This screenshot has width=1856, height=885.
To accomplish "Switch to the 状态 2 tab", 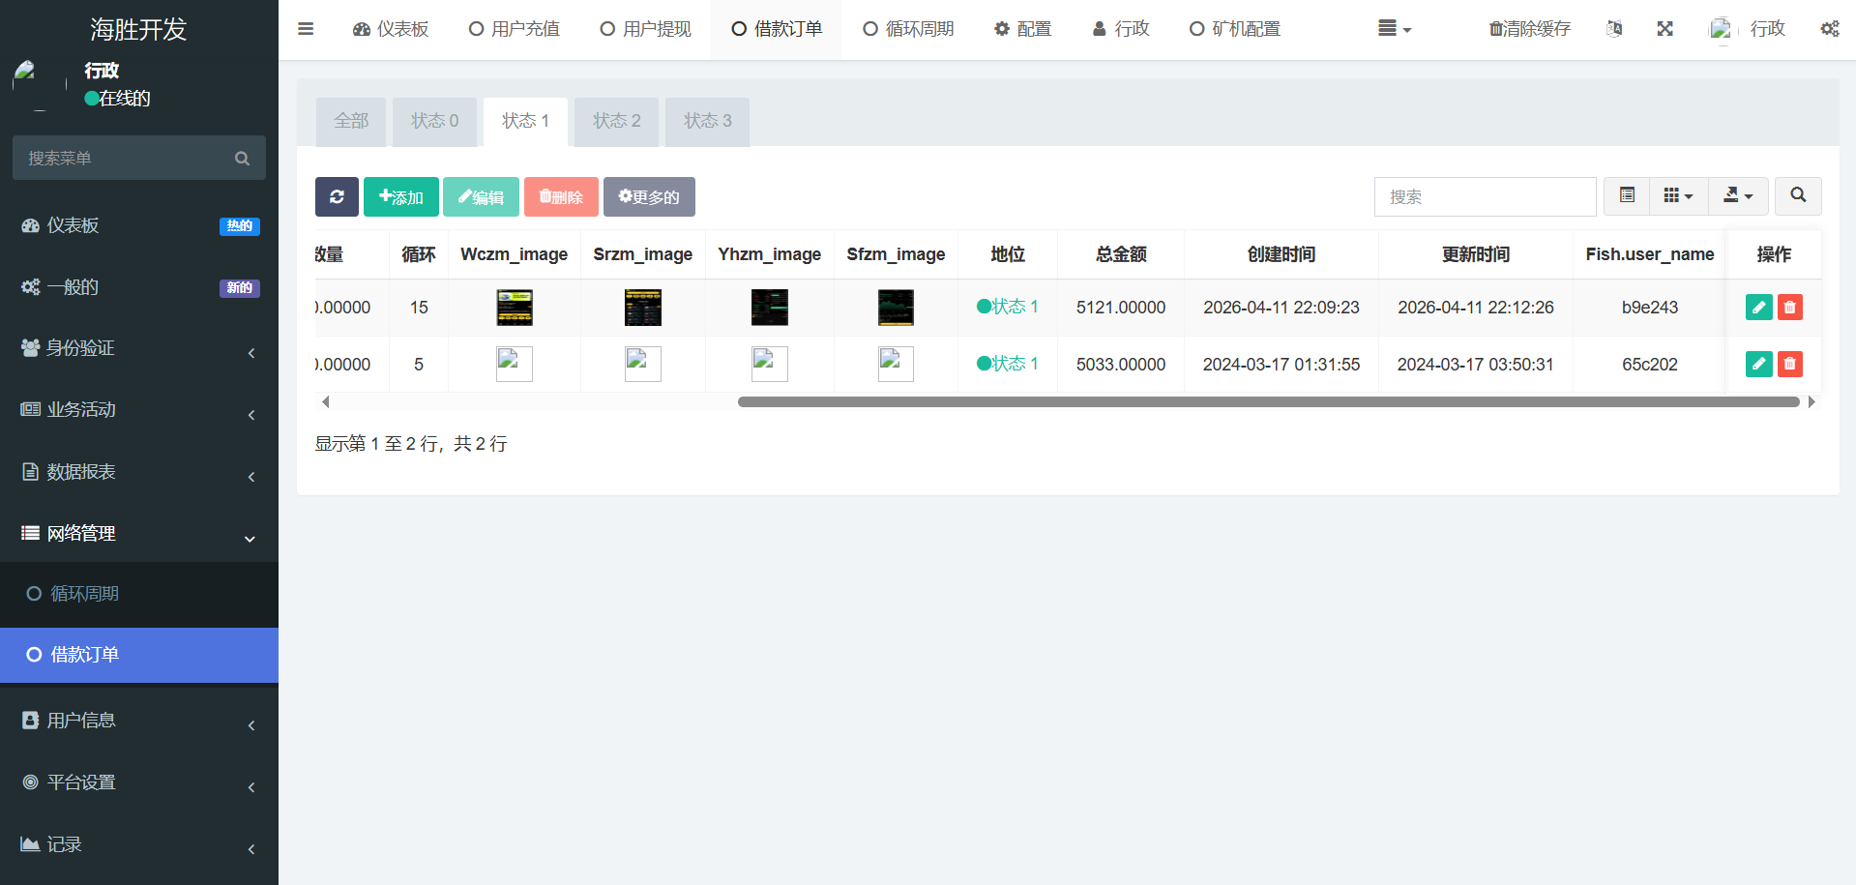I will [616, 121].
